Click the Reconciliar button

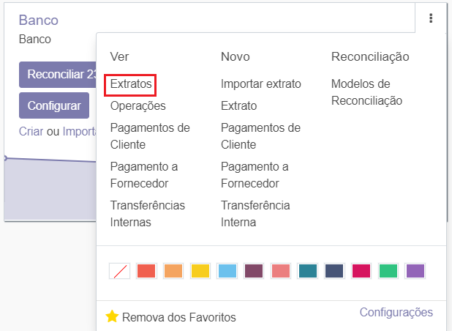click(60, 75)
